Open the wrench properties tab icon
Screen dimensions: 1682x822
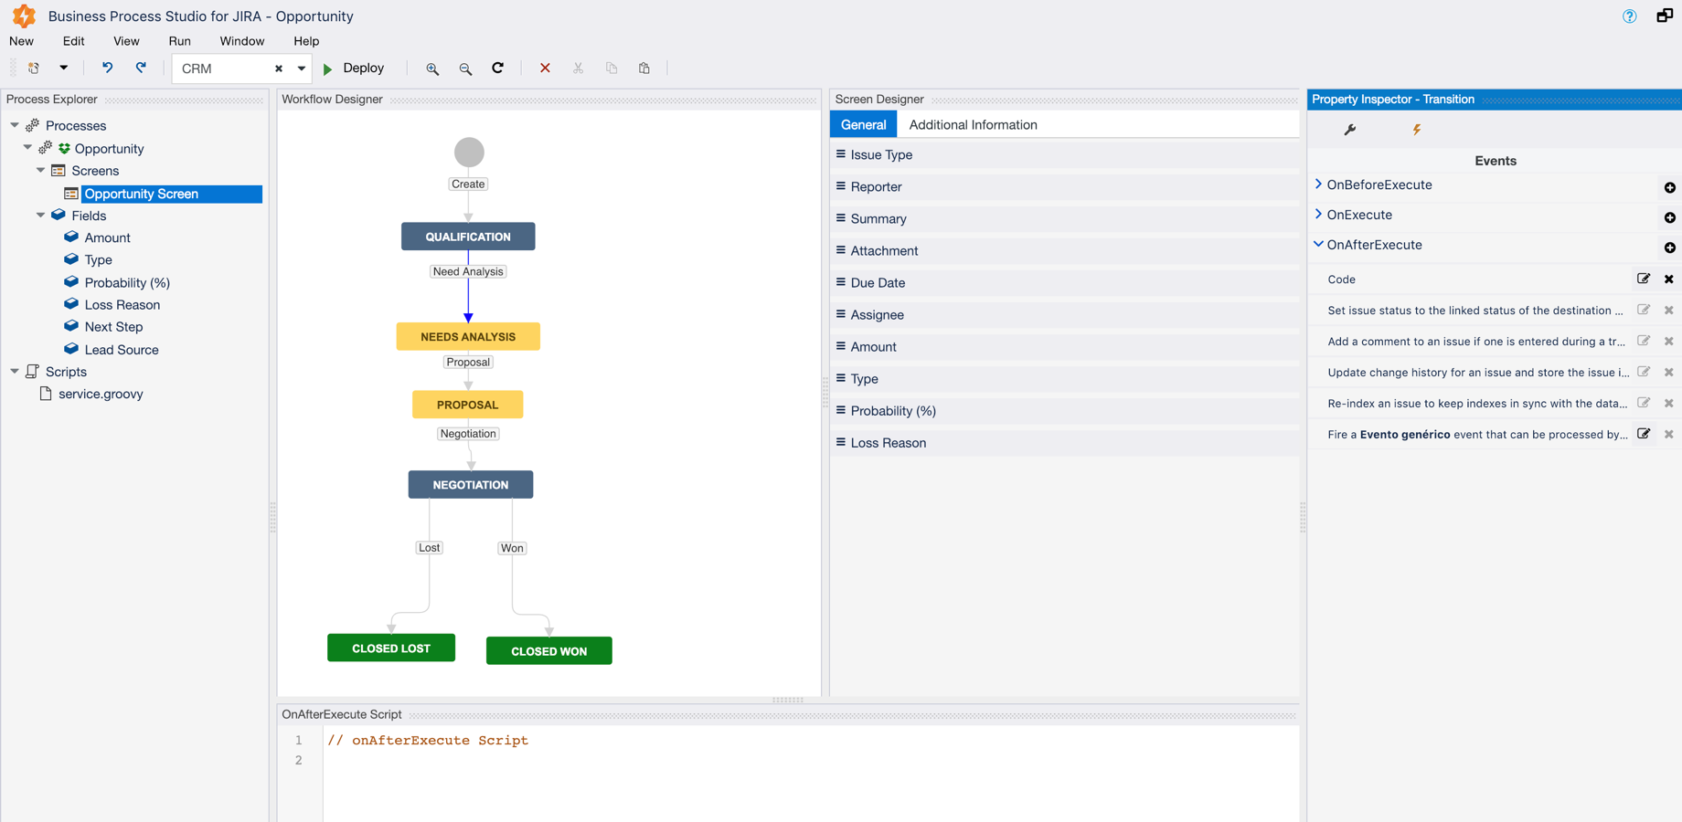(1350, 130)
